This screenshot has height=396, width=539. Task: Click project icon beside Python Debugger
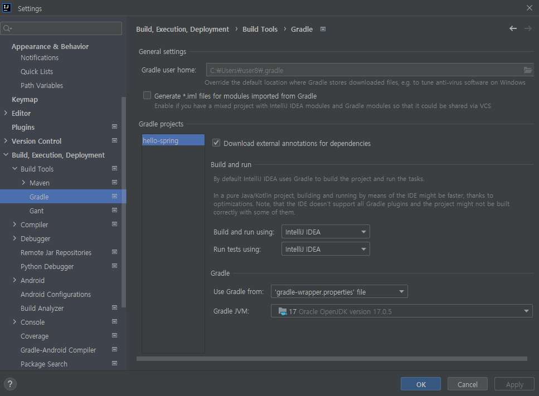click(115, 266)
